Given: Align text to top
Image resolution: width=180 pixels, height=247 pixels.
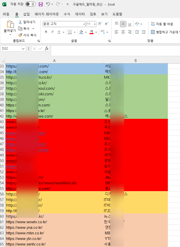Looking at the screenshot, I should pos(117,24).
